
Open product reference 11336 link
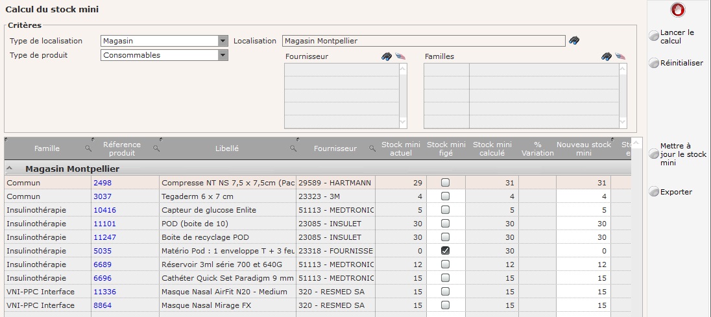point(104,291)
